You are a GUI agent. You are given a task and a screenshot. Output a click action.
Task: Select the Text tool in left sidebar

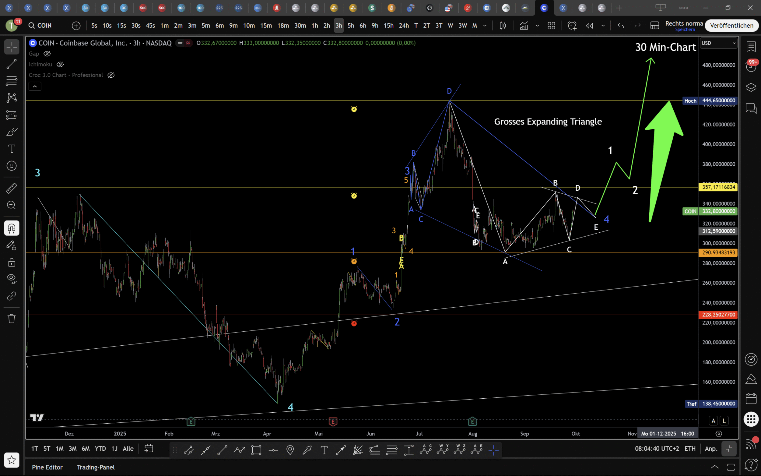tap(12, 149)
